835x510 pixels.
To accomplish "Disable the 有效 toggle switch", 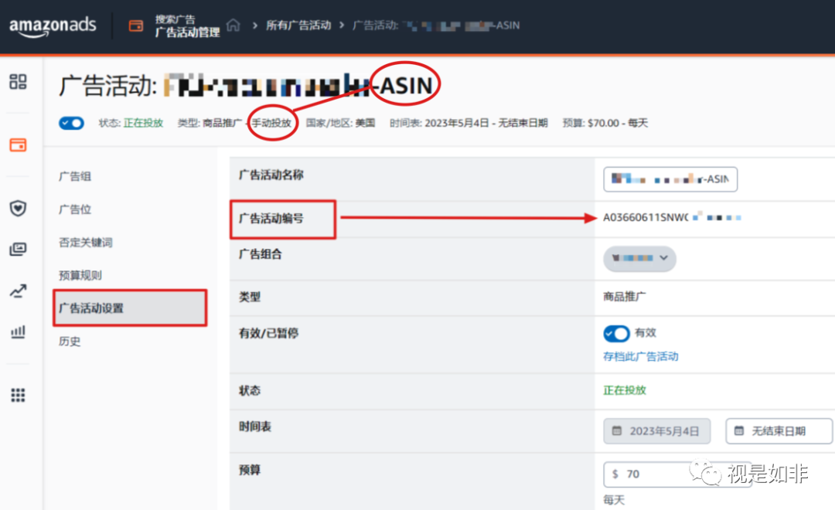I will pos(617,333).
